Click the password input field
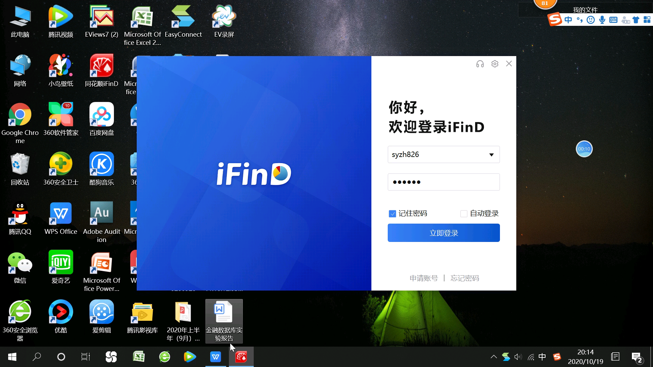Image resolution: width=653 pixels, height=367 pixels. [443, 182]
